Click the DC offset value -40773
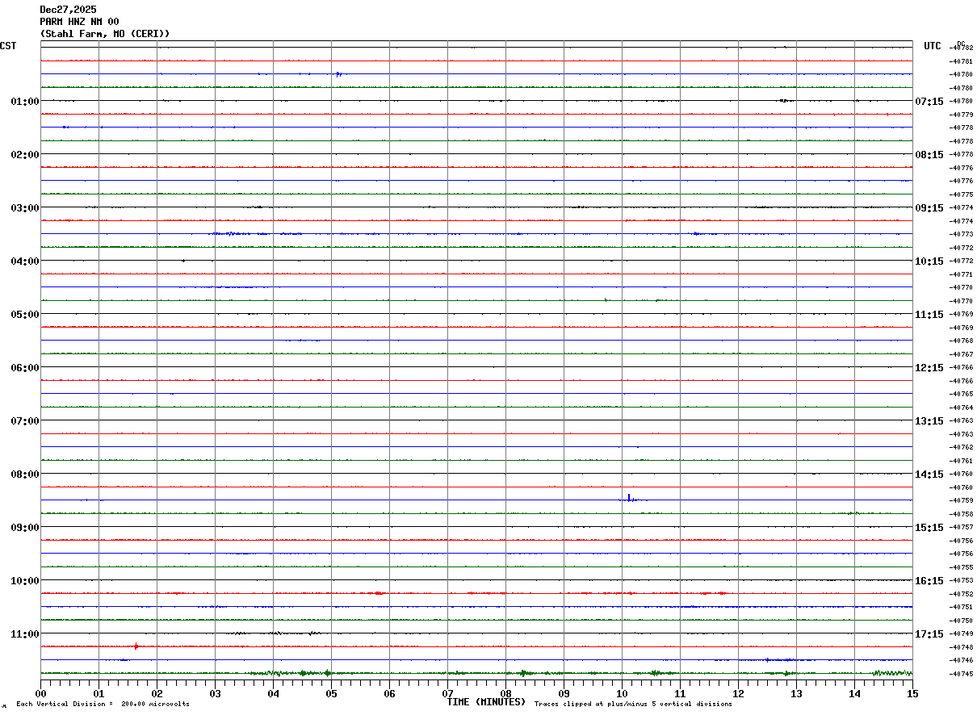The height and width of the screenshot is (715, 977). (x=962, y=234)
